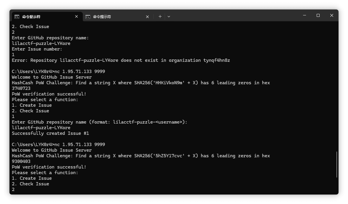
Task: Click the vertical scrollbar thumb
Action: pyautogui.click(x=337, y=164)
